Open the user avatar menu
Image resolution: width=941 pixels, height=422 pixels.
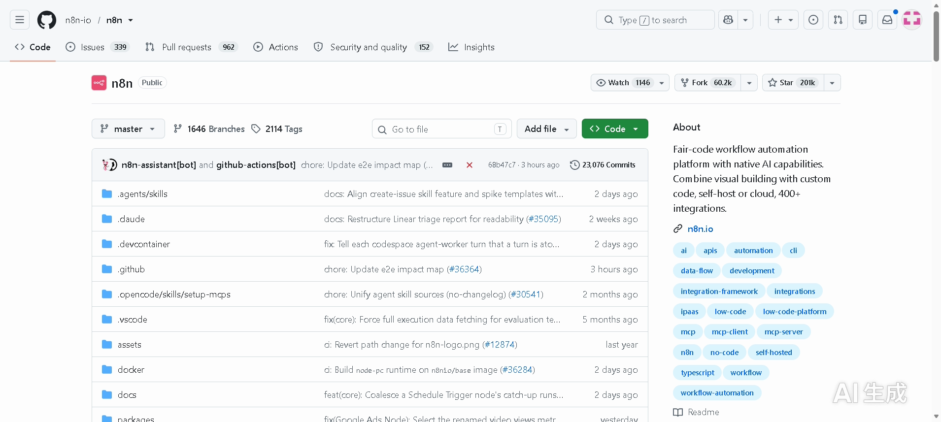[x=912, y=20]
